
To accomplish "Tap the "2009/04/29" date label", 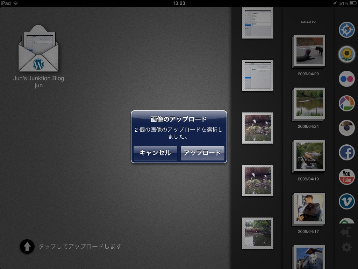I will click(308, 74).
